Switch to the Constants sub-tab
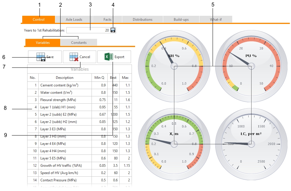Screen dimensions: 291x191 pos(79,43)
